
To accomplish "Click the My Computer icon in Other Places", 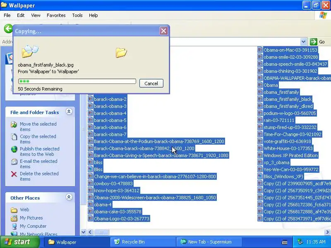I will [14, 226].
